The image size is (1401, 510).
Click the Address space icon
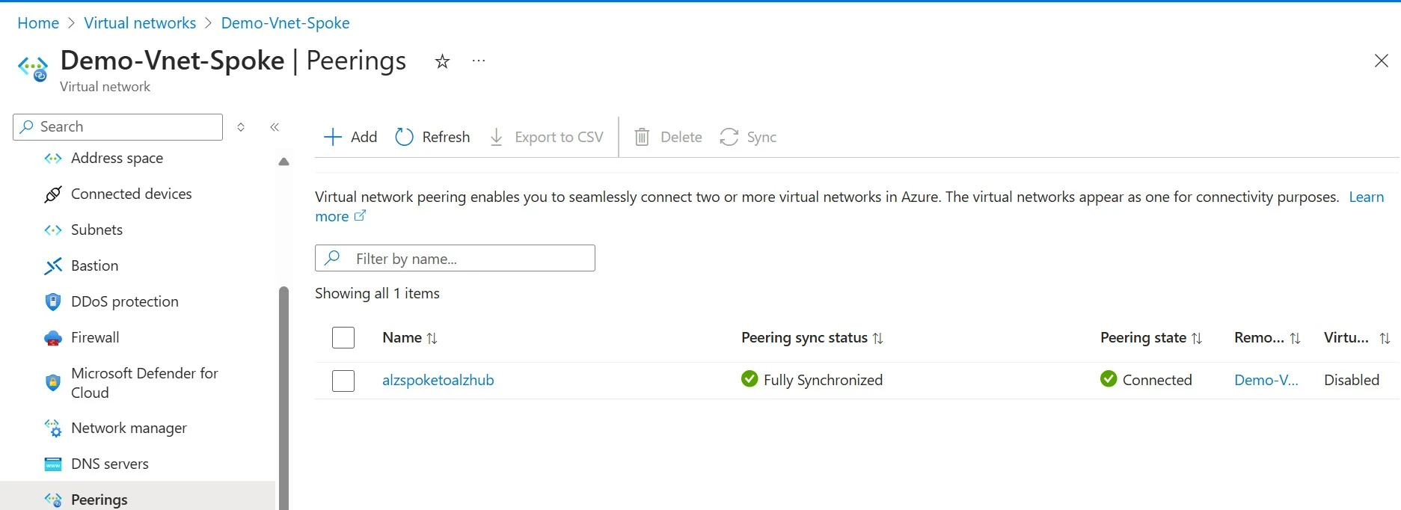tap(53, 158)
